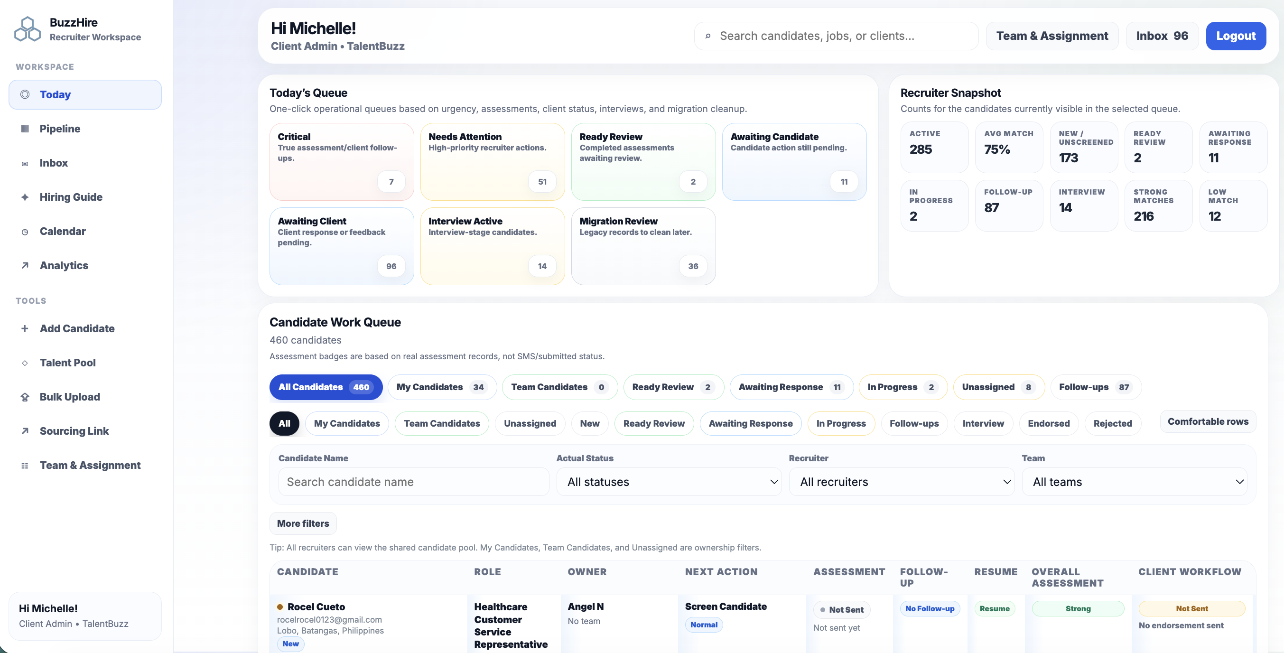This screenshot has height=653, width=1284.
Task: Open Team & Assignment header button
Action: [x=1051, y=36]
